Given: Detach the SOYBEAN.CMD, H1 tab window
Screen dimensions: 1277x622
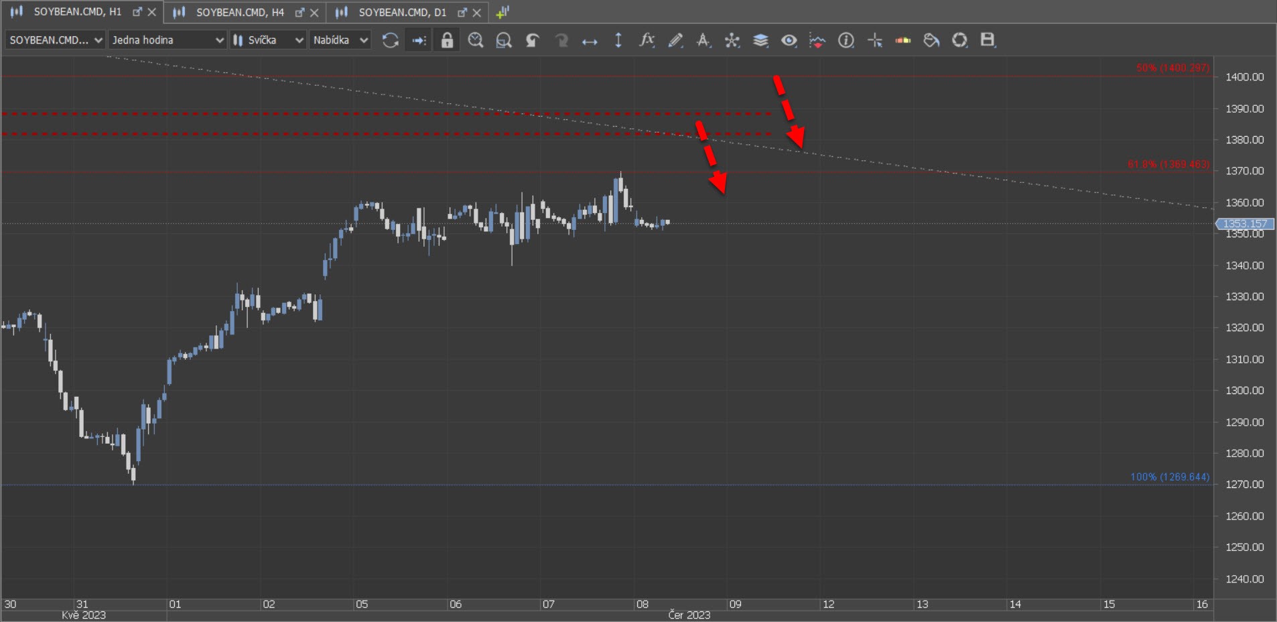Looking at the screenshot, I should (137, 12).
